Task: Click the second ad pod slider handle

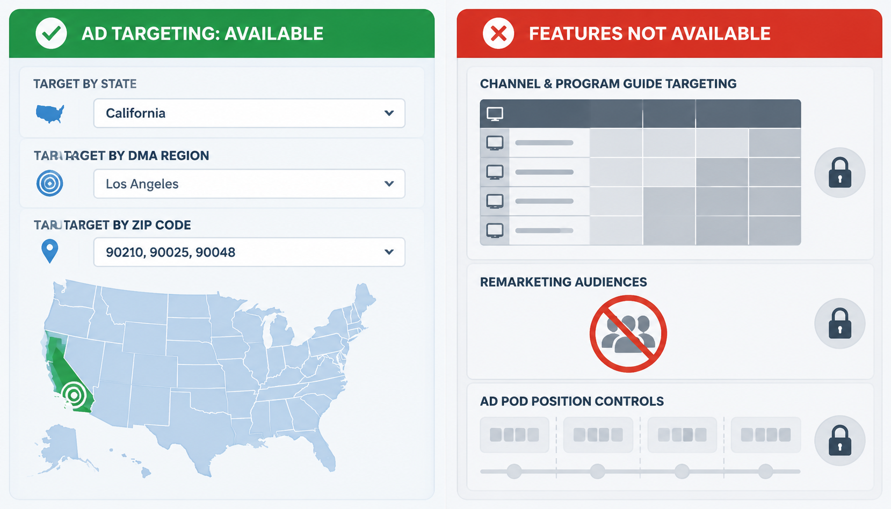Action: pos(597,471)
